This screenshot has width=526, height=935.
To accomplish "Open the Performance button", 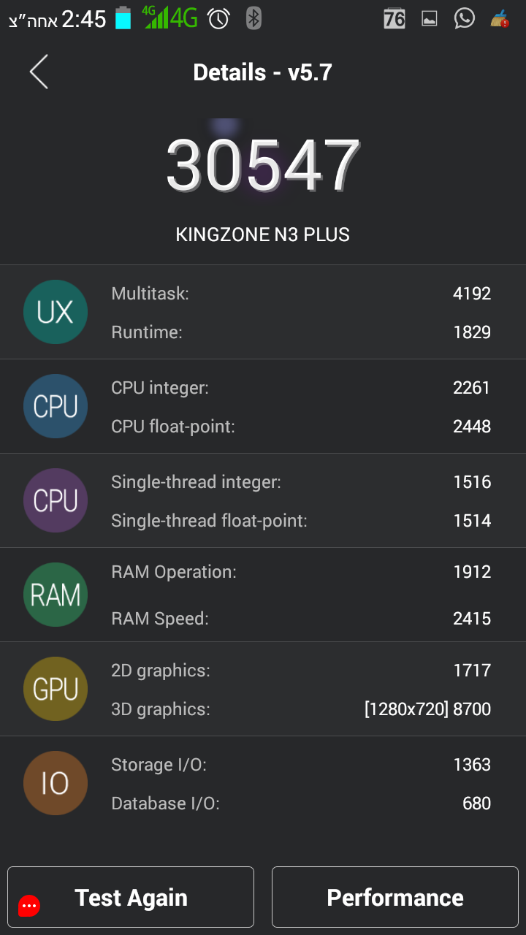I will 395,897.
